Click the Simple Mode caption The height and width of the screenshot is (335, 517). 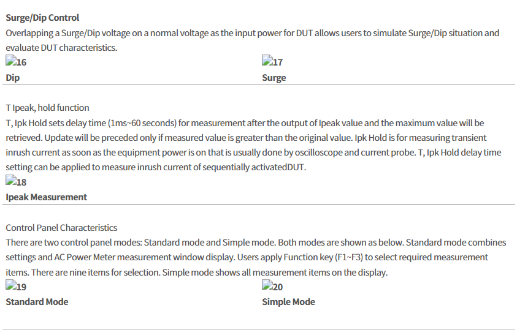(x=288, y=302)
